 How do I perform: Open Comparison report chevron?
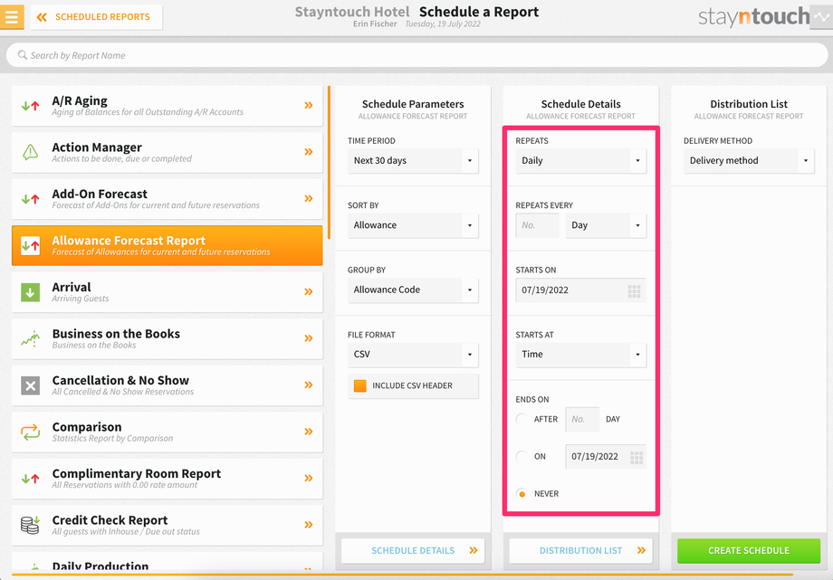(309, 432)
